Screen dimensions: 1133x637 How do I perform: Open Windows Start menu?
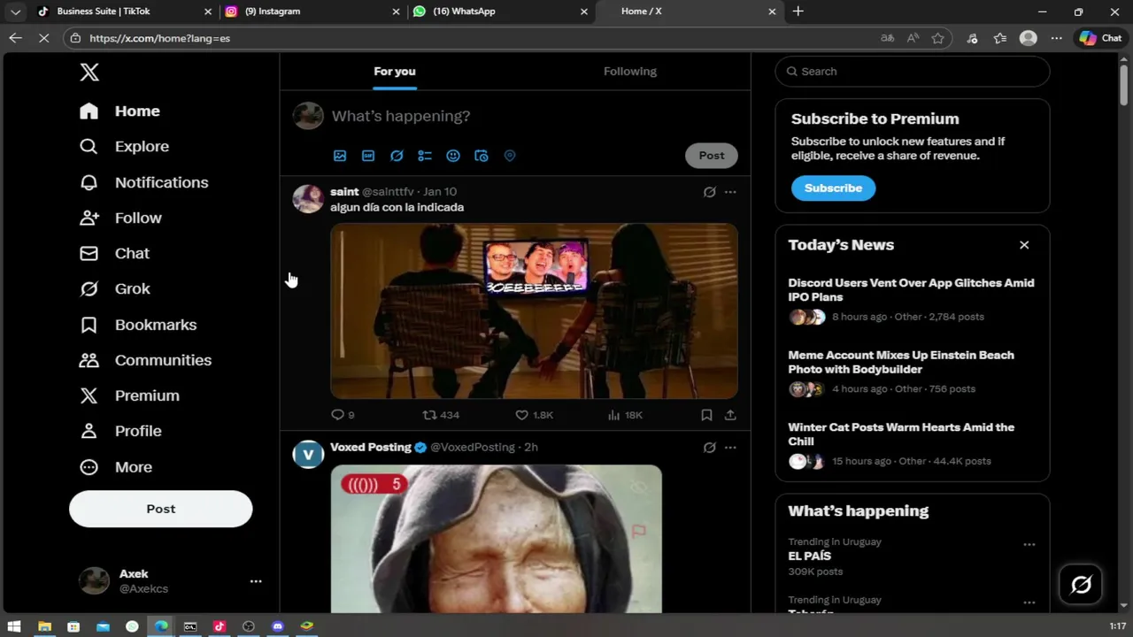(14, 626)
